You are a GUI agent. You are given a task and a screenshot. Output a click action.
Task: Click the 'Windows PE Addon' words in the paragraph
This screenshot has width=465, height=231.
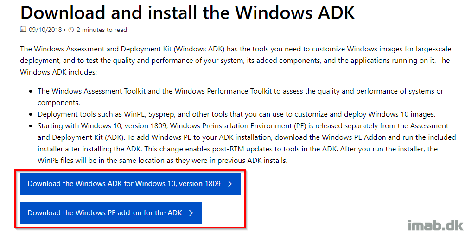(342, 137)
